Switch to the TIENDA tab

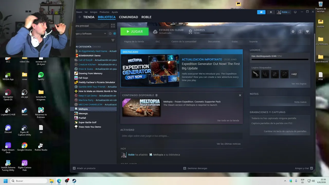pyautogui.click(x=89, y=17)
